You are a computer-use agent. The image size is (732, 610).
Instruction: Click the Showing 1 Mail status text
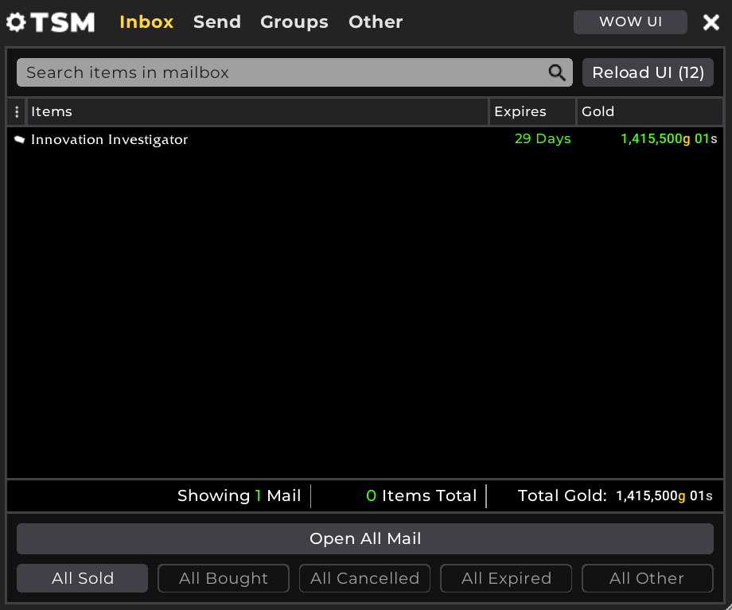(239, 495)
